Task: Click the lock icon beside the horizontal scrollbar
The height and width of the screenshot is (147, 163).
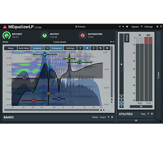Action: (x=101, y=110)
